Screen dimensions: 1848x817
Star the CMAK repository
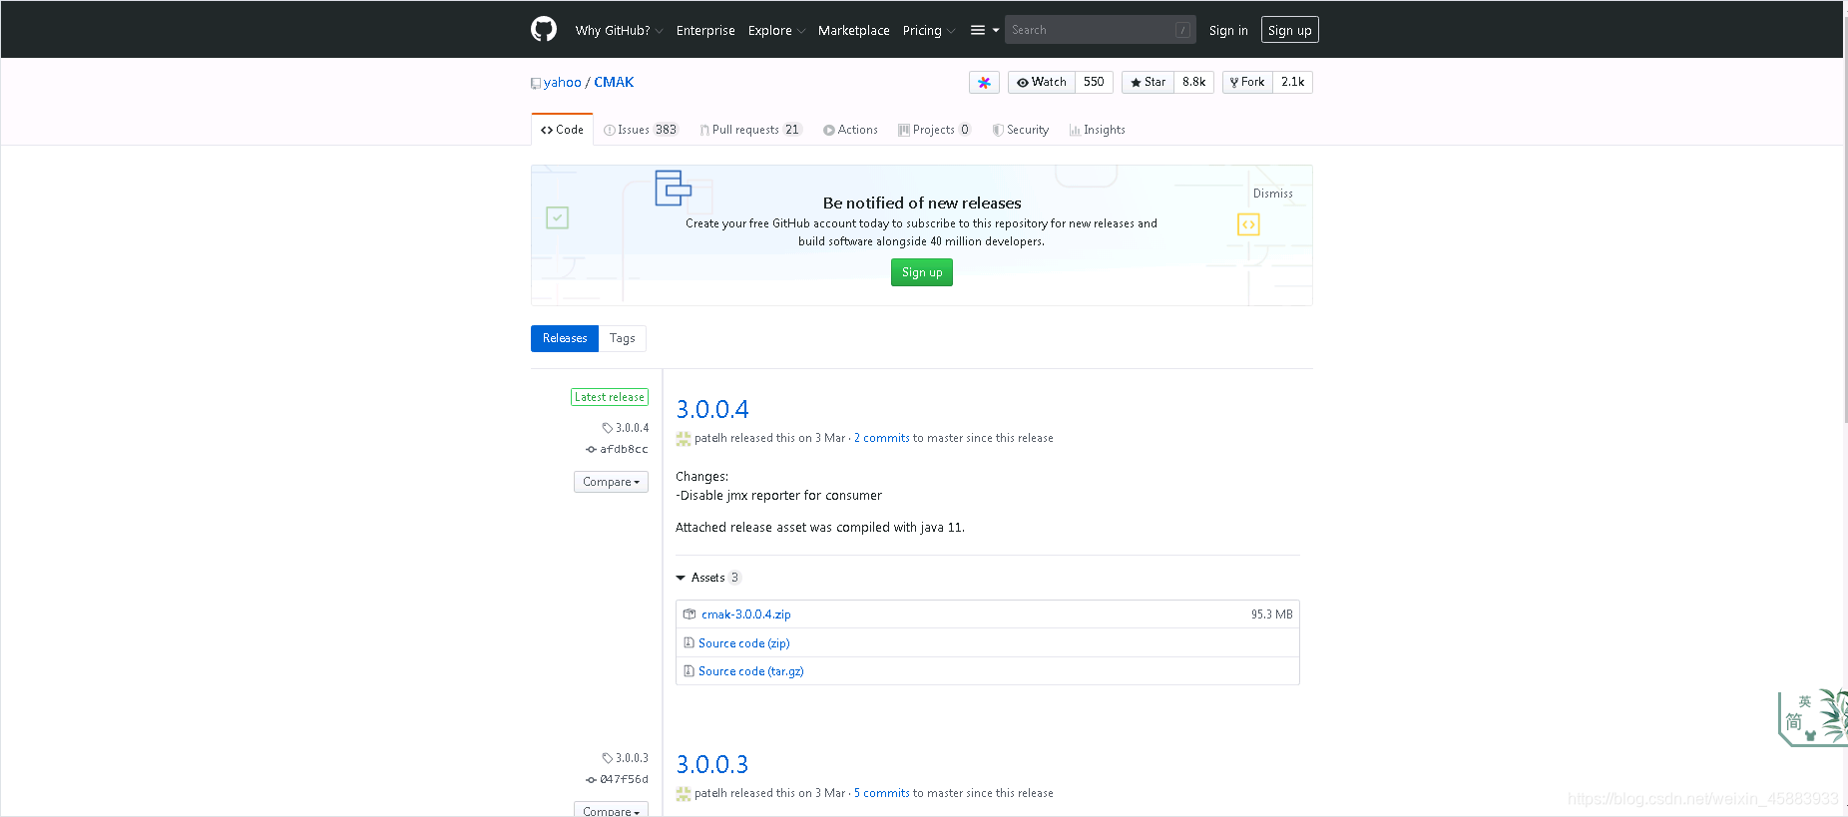[1149, 83]
